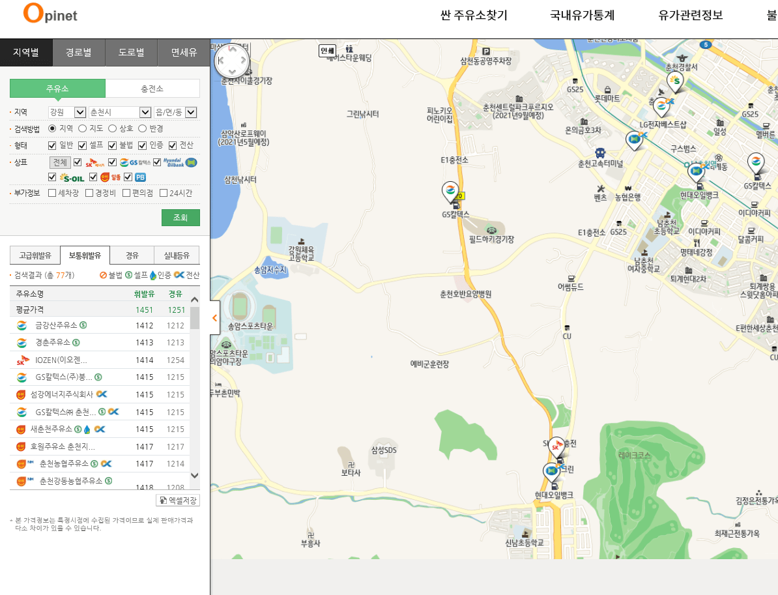This screenshot has width=778, height=595.
Task: Click 알뜰 logo in 섬강에너지주식회사 row
Action: [21, 394]
